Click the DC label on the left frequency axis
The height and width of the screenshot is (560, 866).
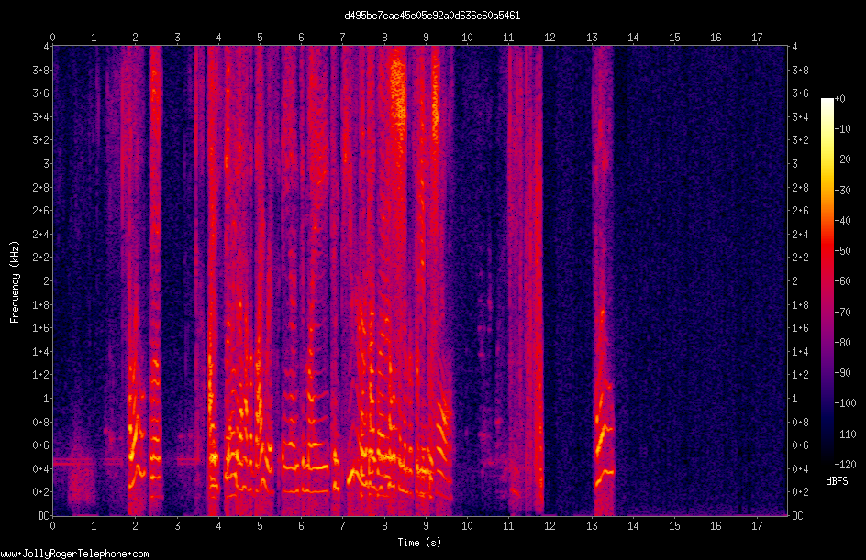(x=43, y=515)
